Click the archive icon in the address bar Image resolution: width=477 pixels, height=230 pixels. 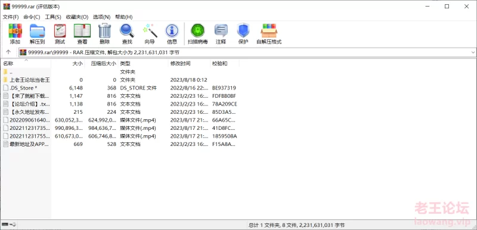(23, 52)
